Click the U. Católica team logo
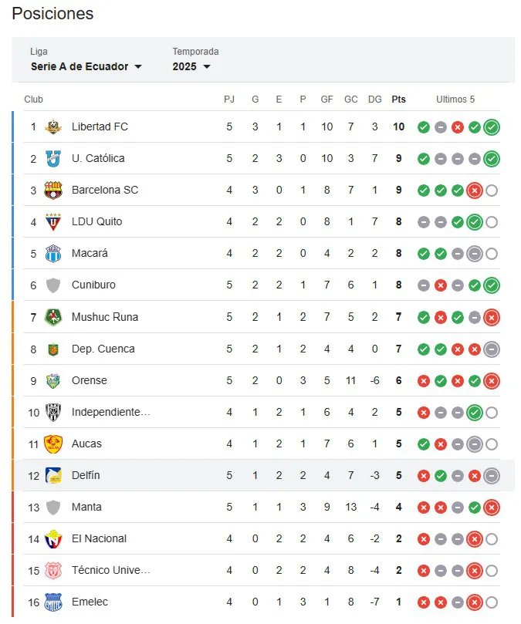 click(53, 158)
